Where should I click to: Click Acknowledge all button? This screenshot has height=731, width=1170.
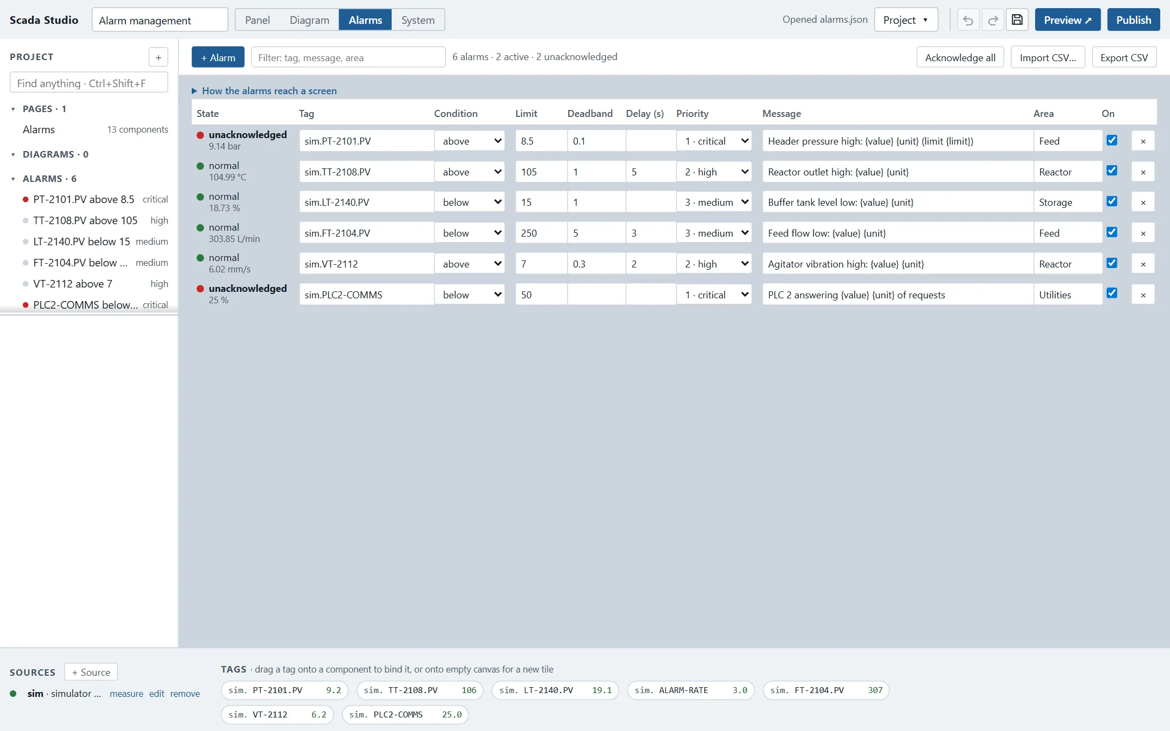960,57
